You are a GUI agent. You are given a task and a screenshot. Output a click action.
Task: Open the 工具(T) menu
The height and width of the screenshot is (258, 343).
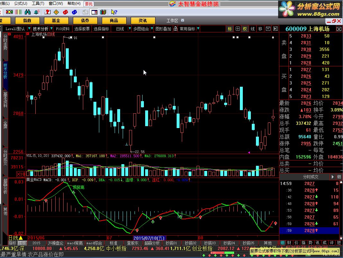(x=38, y=4)
